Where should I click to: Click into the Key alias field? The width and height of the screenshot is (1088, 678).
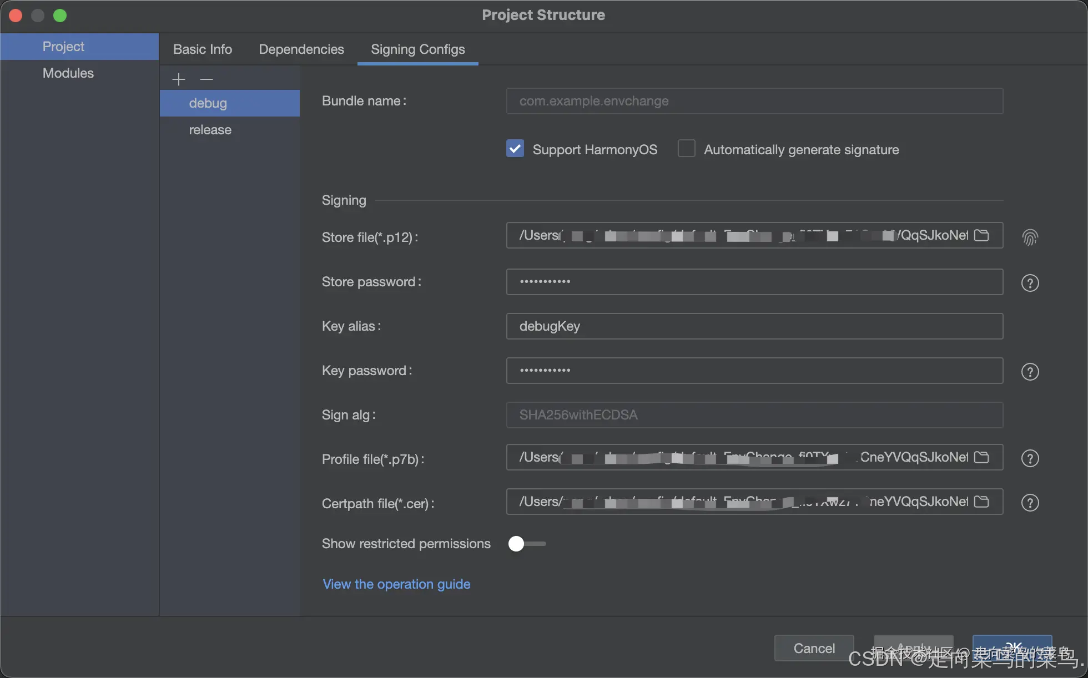point(754,326)
